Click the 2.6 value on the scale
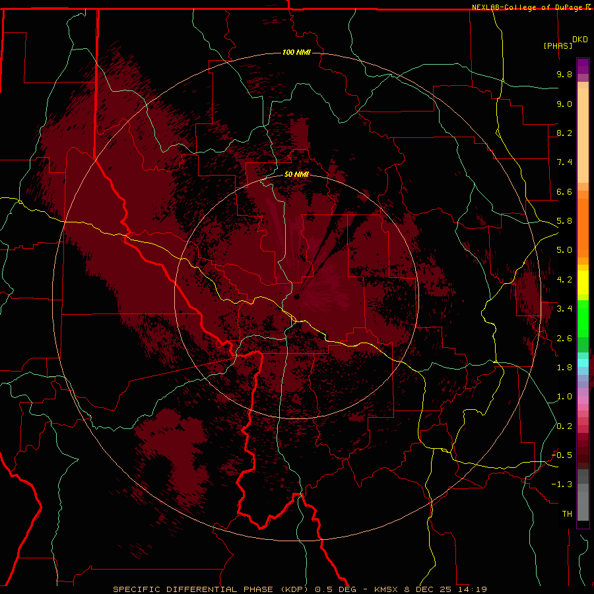594x594 pixels. point(564,339)
